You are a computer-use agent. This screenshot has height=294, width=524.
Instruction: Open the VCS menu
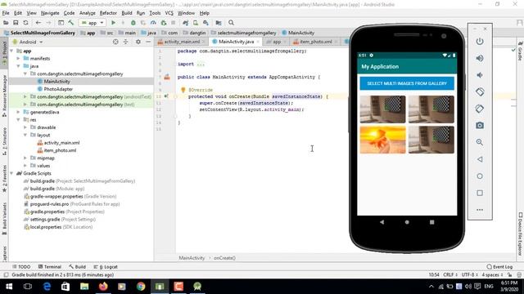169,13
